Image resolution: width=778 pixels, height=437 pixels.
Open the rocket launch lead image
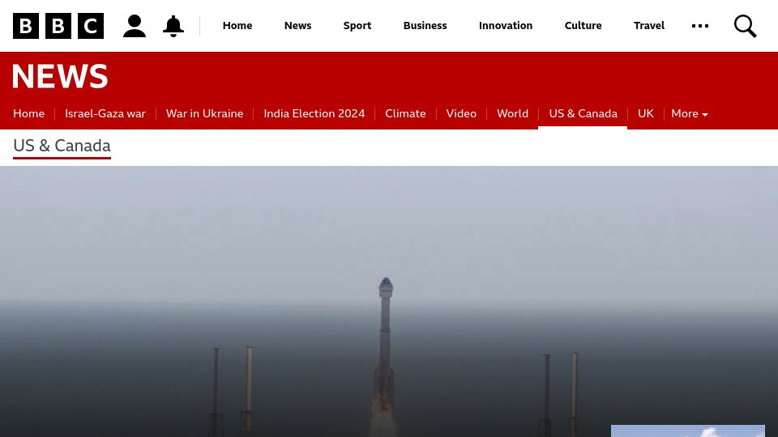coord(389,301)
